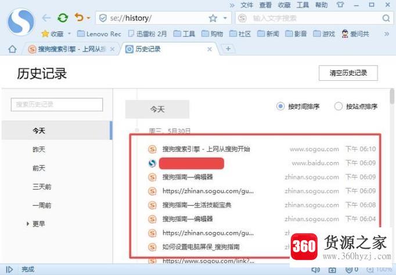Click the search history input field
Screen dimensions: 396x275
tap(57, 105)
